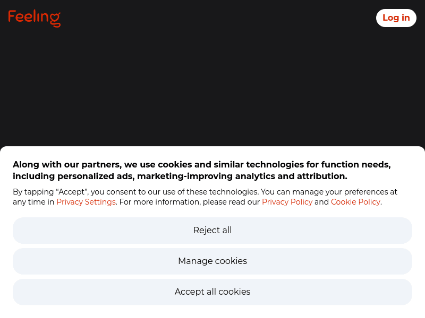Click the Feeling logo
The width and height of the screenshot is (425, 318).
(x=34, y=18)
